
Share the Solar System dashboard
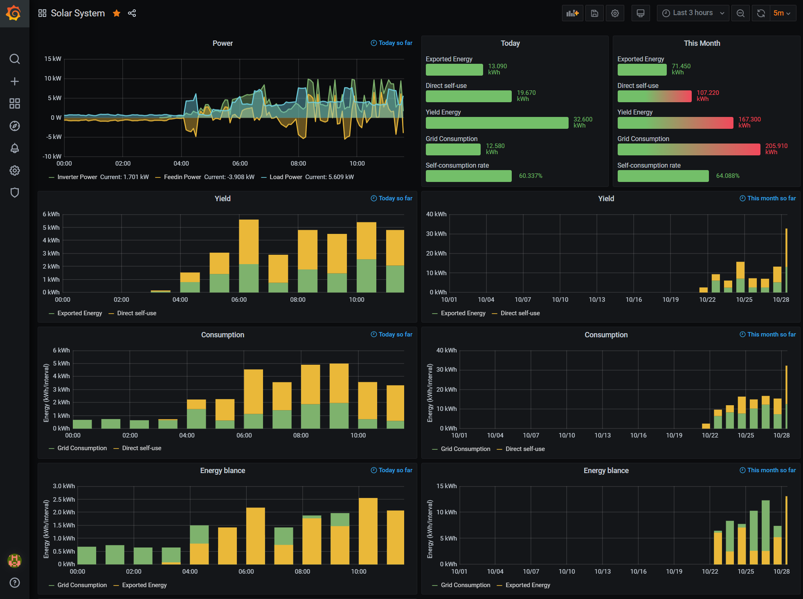click(x=132, y=13)
